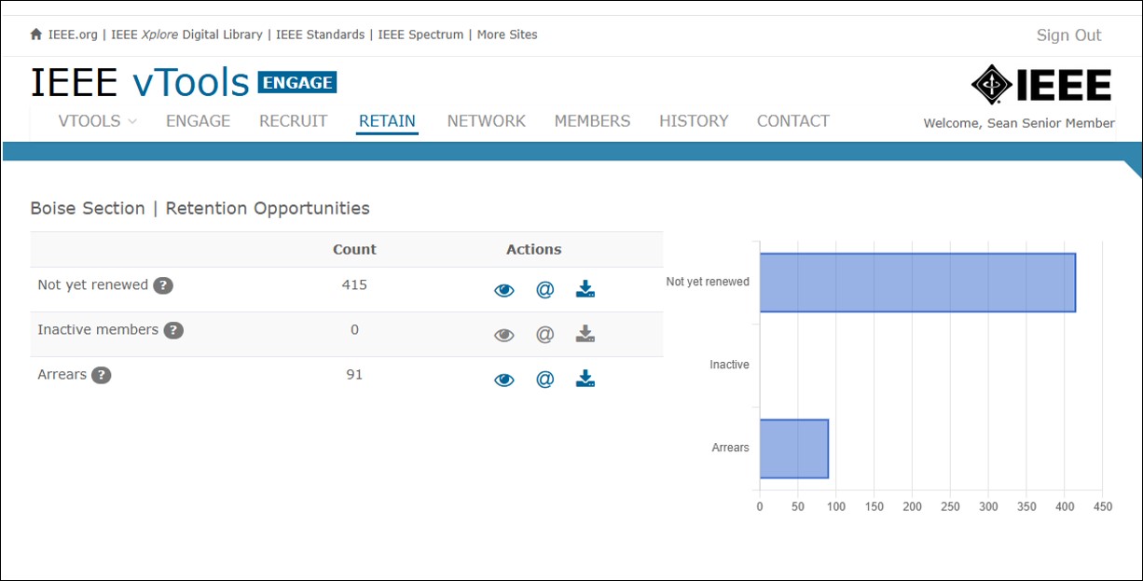View the Inactive members list
This screenshot has height=581, width=1143.
click(504, 335)
